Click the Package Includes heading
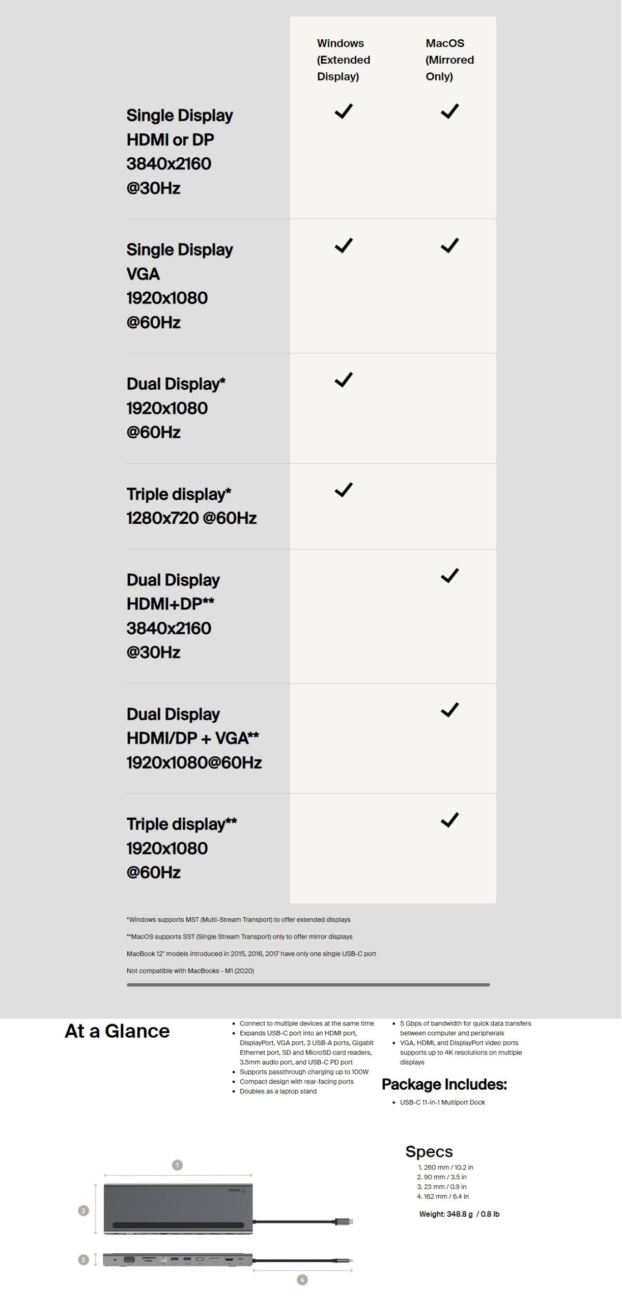This screenshot has width=622, height=1303. click(x=444, y=1085)
